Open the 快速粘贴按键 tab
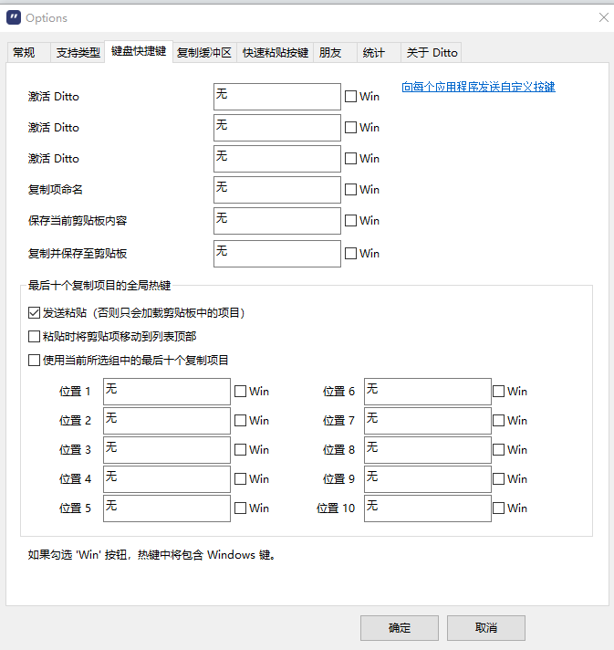 [276, 53]
